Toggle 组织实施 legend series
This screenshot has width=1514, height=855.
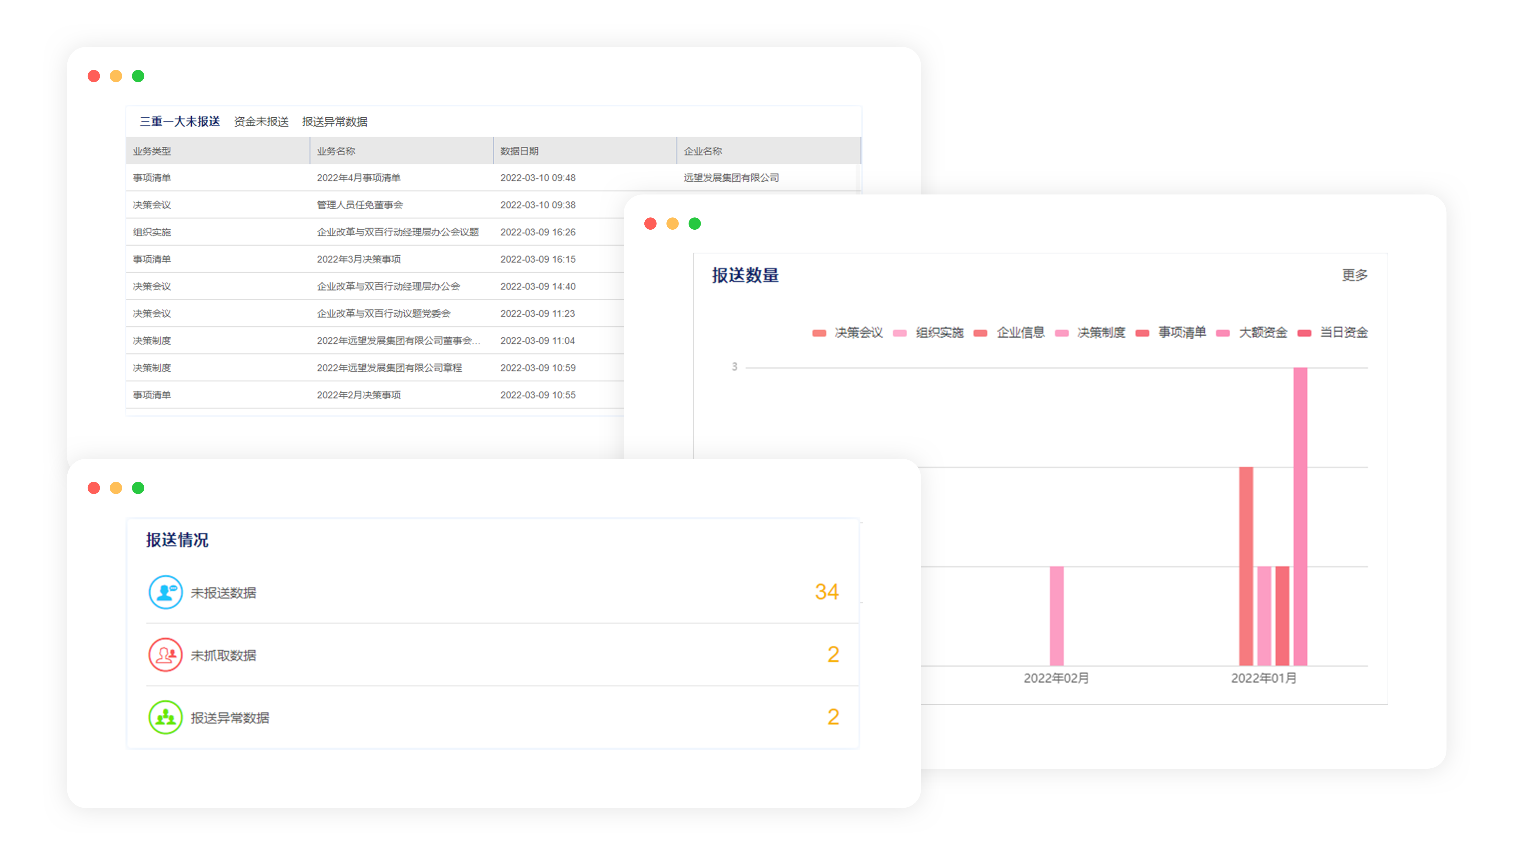tap(939, 332)
